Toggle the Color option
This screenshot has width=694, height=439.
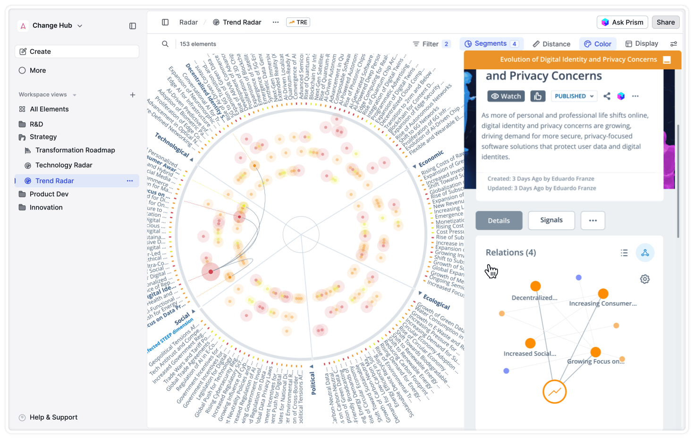pyautogui.click(x=598, y=44)
